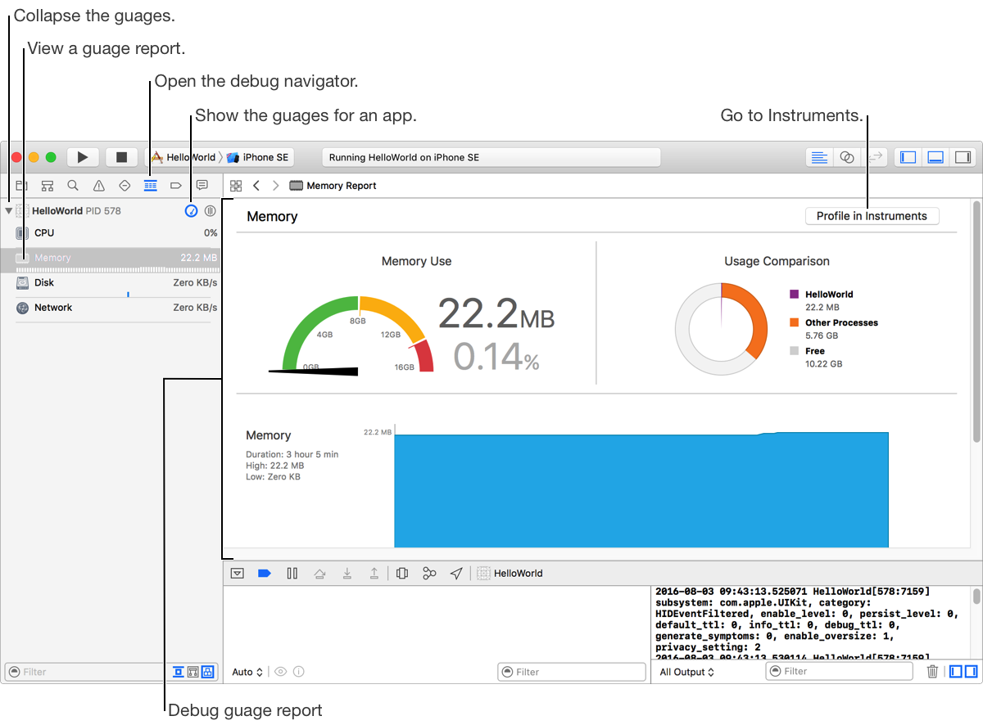Toggle the variables view pane button
This screenshot has width=983, height=725.
956,672
